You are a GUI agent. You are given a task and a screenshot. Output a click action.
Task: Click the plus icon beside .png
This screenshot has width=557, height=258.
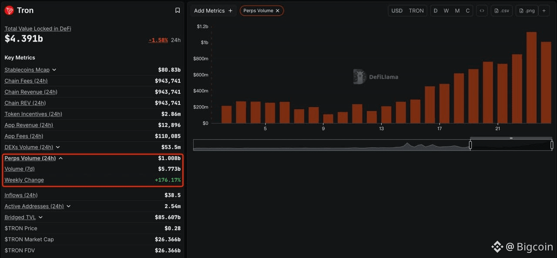point(544,11)
